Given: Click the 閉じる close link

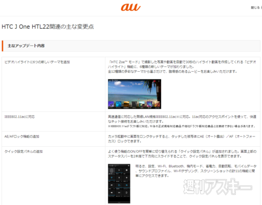Looking at the screenshot, I should coord(255,8).
